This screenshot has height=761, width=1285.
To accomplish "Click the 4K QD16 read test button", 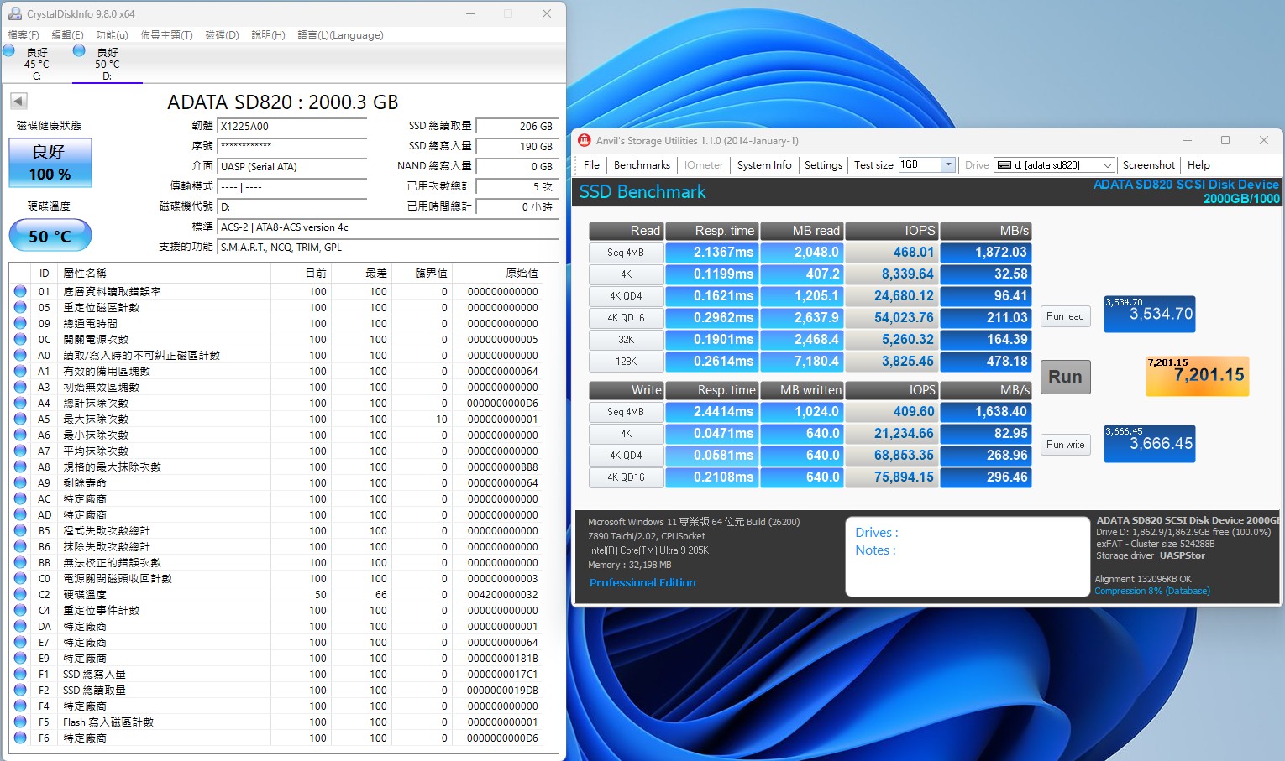I will (x=626, y=318).
